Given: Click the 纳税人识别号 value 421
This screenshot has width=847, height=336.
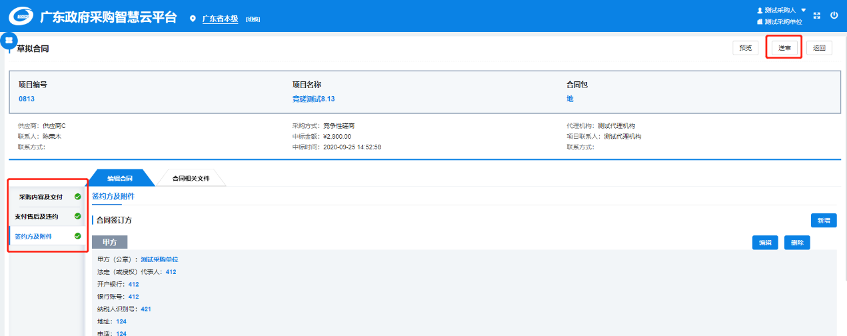Looking at the screenshot, I should point(146,309).
